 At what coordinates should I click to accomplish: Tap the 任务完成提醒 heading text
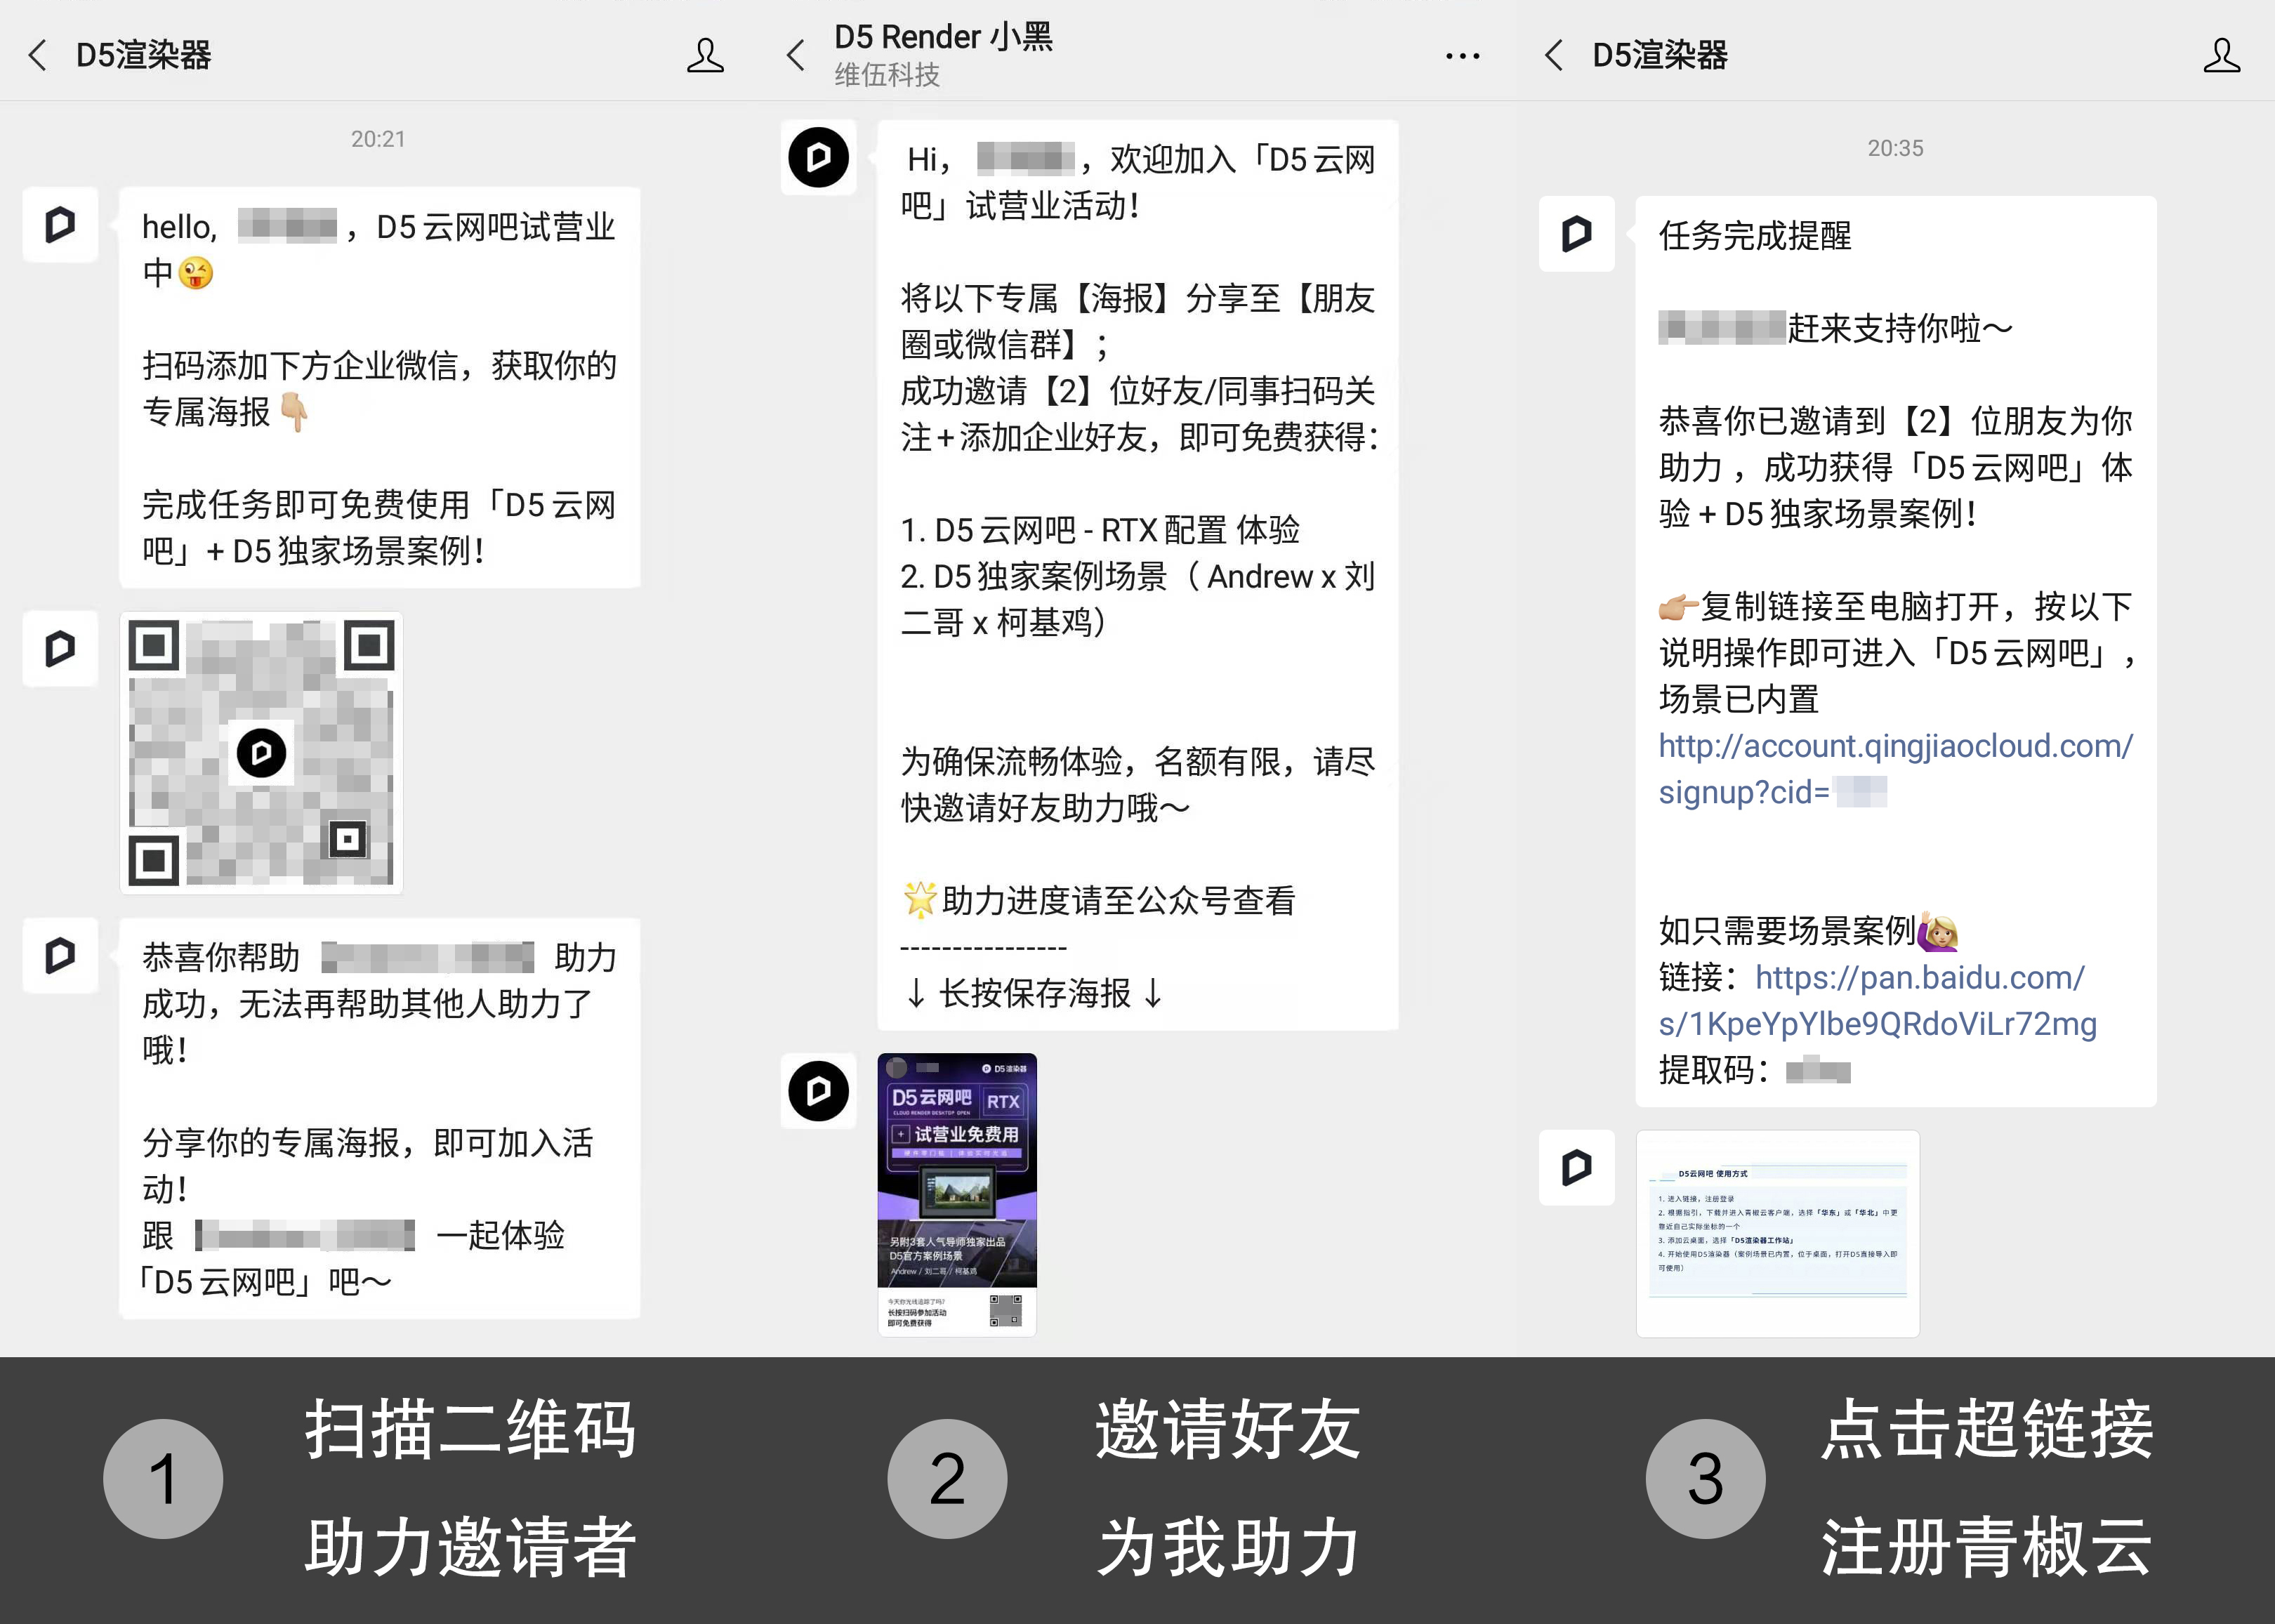coord(1755,236)
